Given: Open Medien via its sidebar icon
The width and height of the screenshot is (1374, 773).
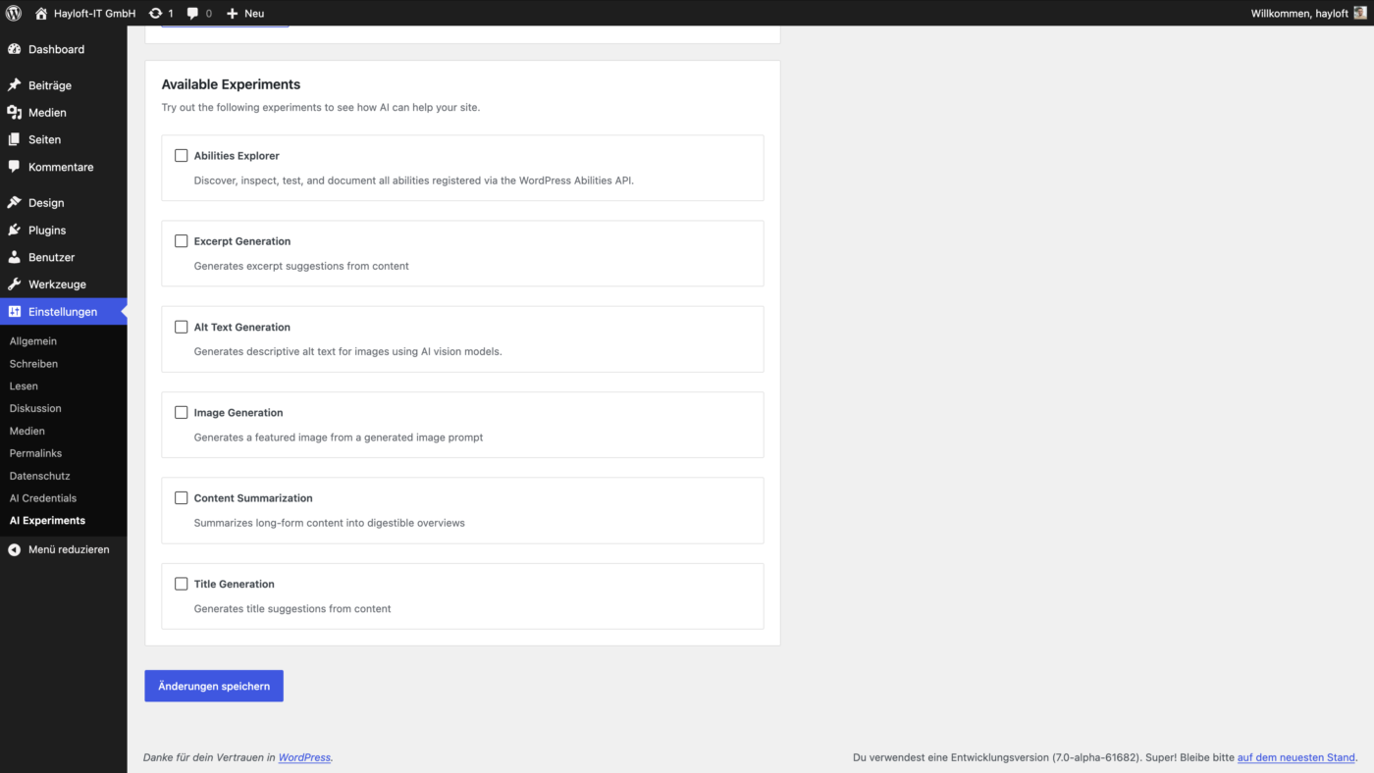Looking at the screenshot, I should pos(14,113).
